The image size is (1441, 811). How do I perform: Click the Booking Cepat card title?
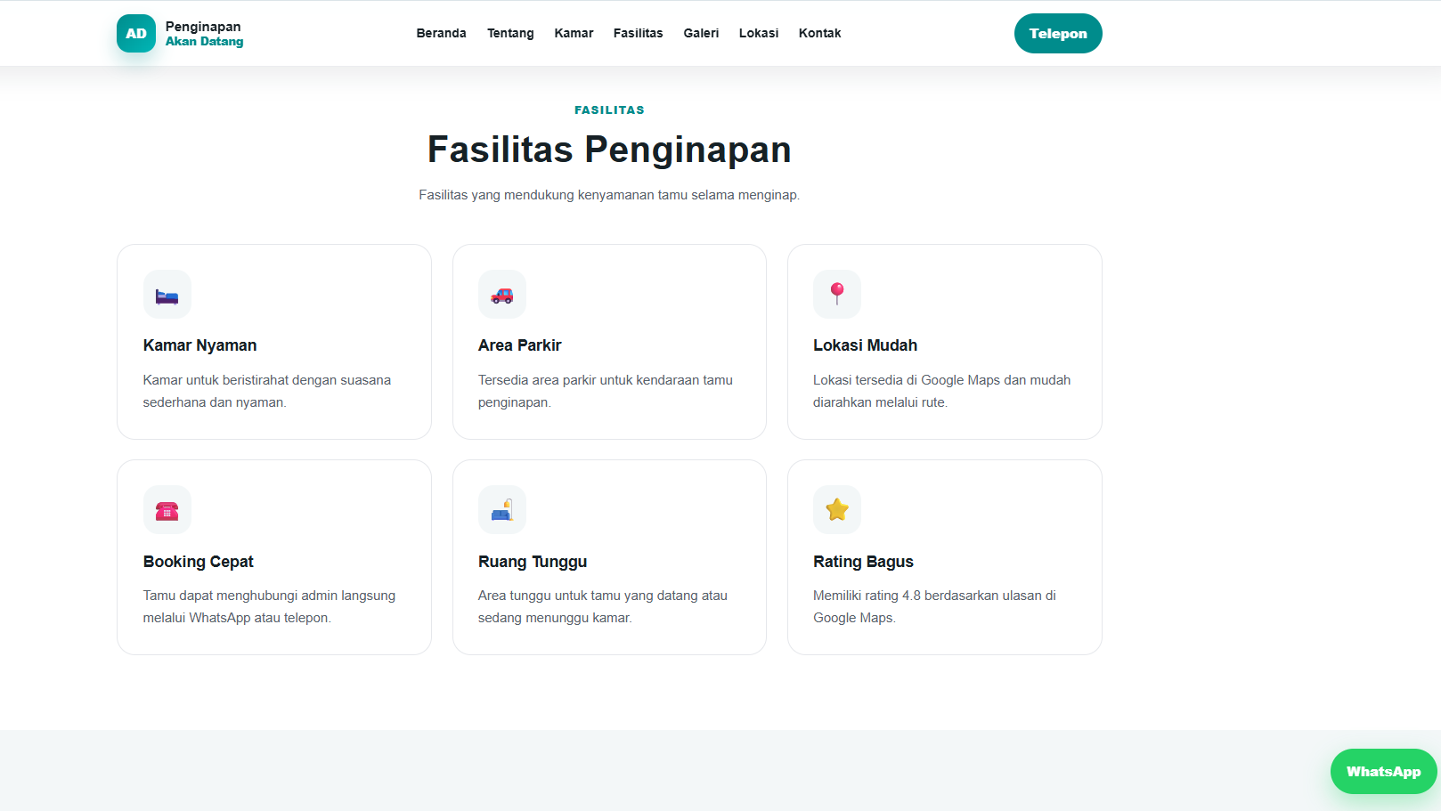[x=199, y=562]
